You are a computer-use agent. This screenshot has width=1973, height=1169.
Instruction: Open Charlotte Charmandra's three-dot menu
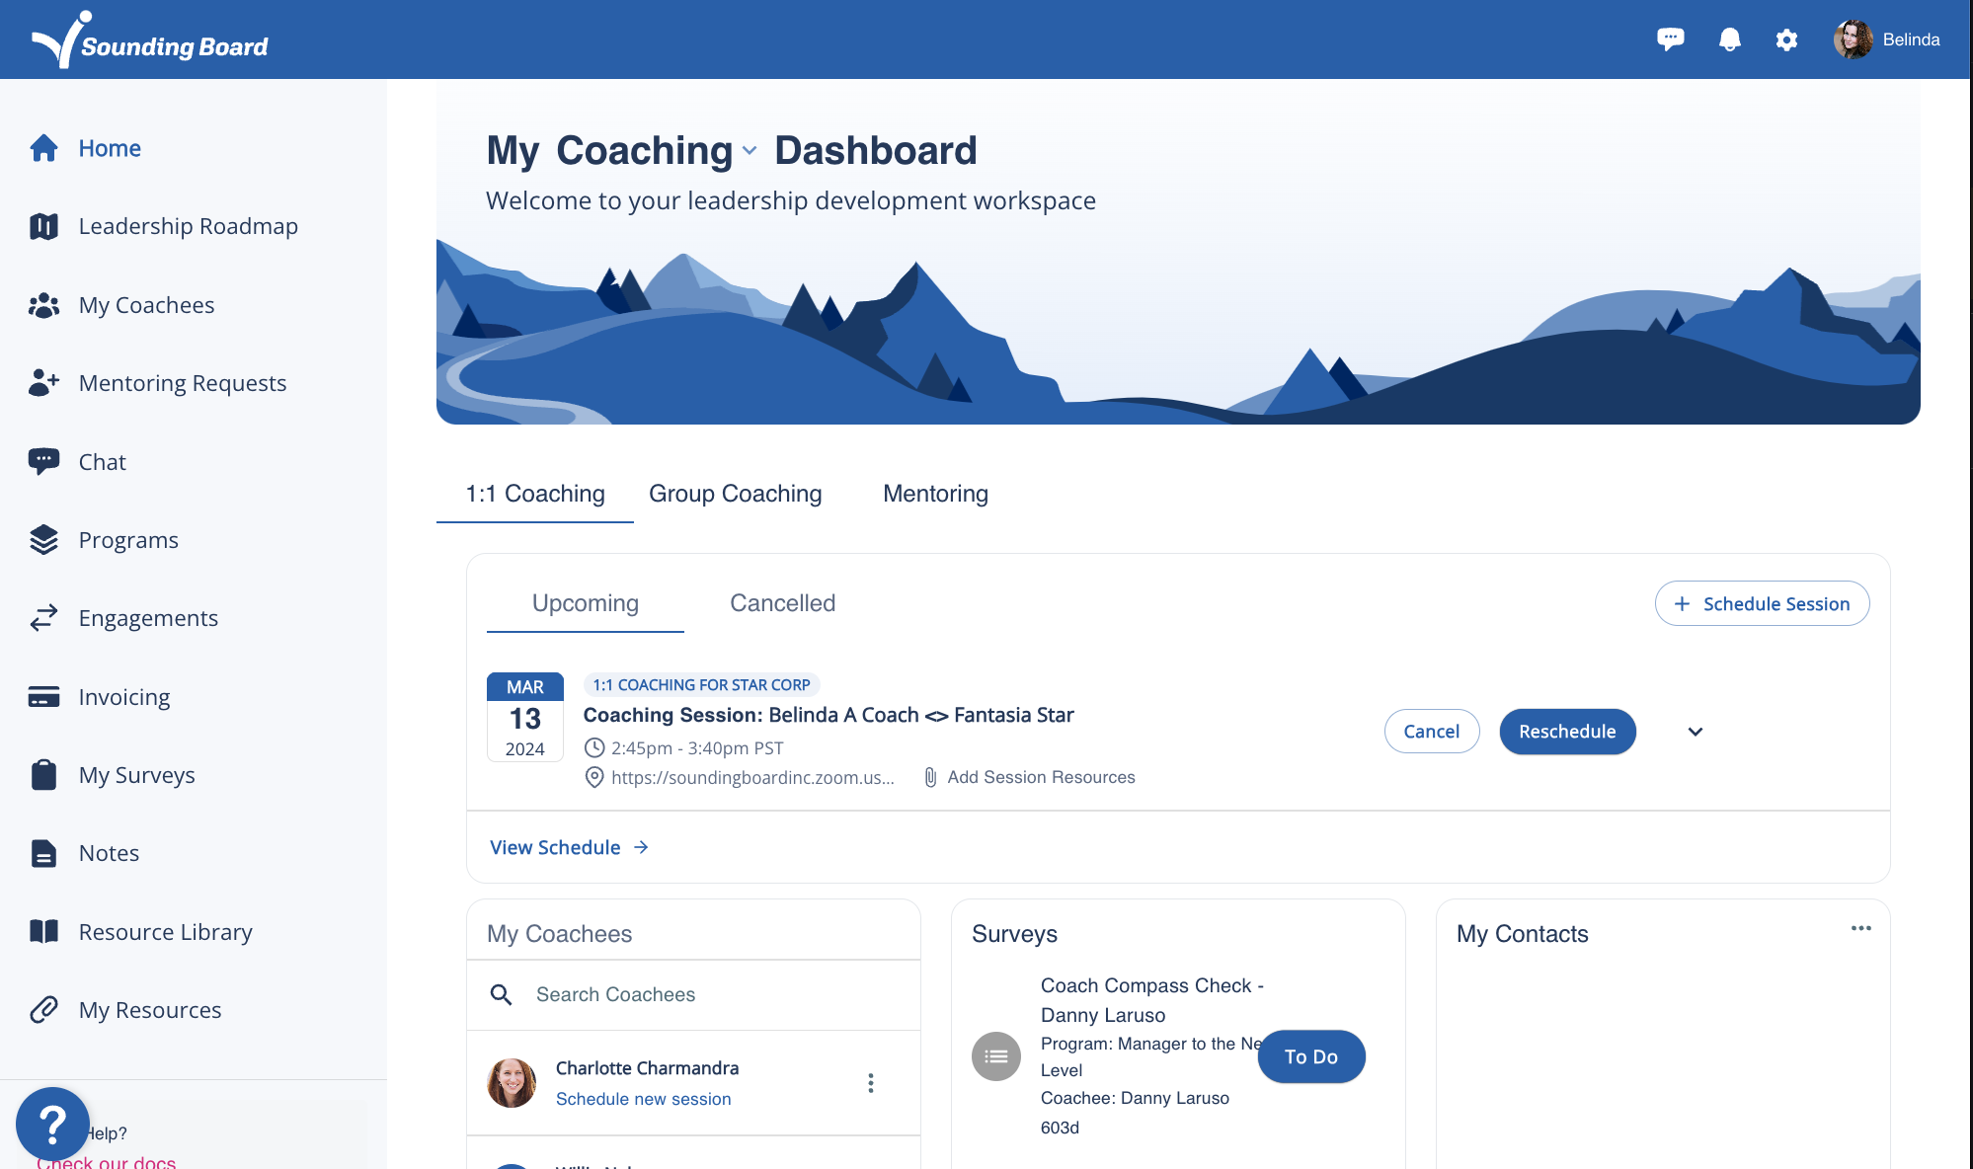(870, 1083)
